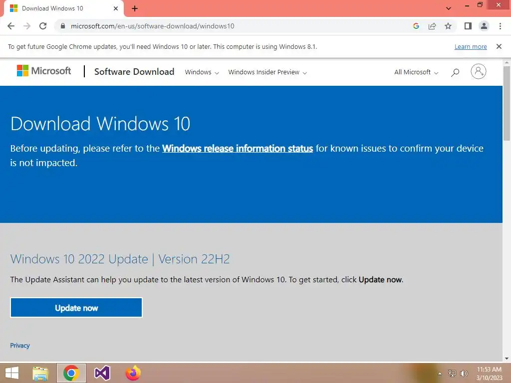Viewport: 511px width, 383px height.
Task: Open the site search magnifier icon
Action: (455, 72)
